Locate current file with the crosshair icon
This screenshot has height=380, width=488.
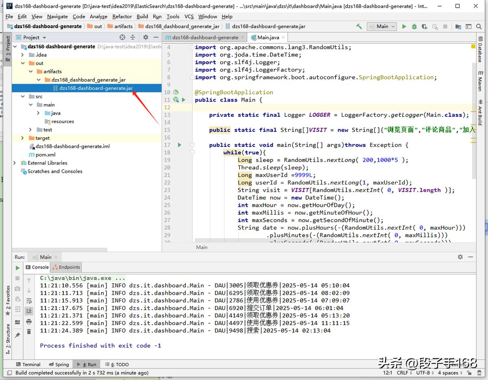[122, 37]
